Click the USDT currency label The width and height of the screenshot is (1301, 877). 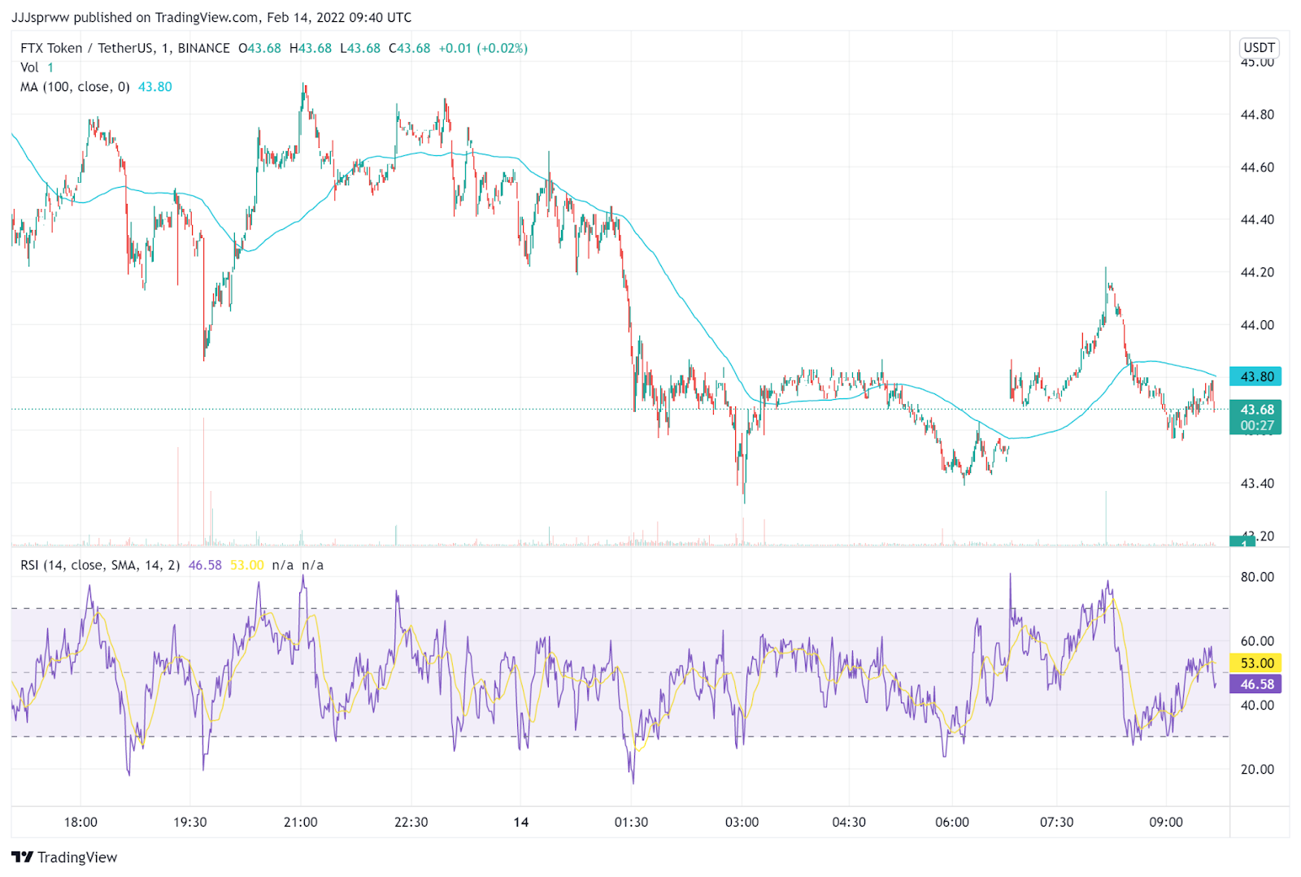point(1259,48)
